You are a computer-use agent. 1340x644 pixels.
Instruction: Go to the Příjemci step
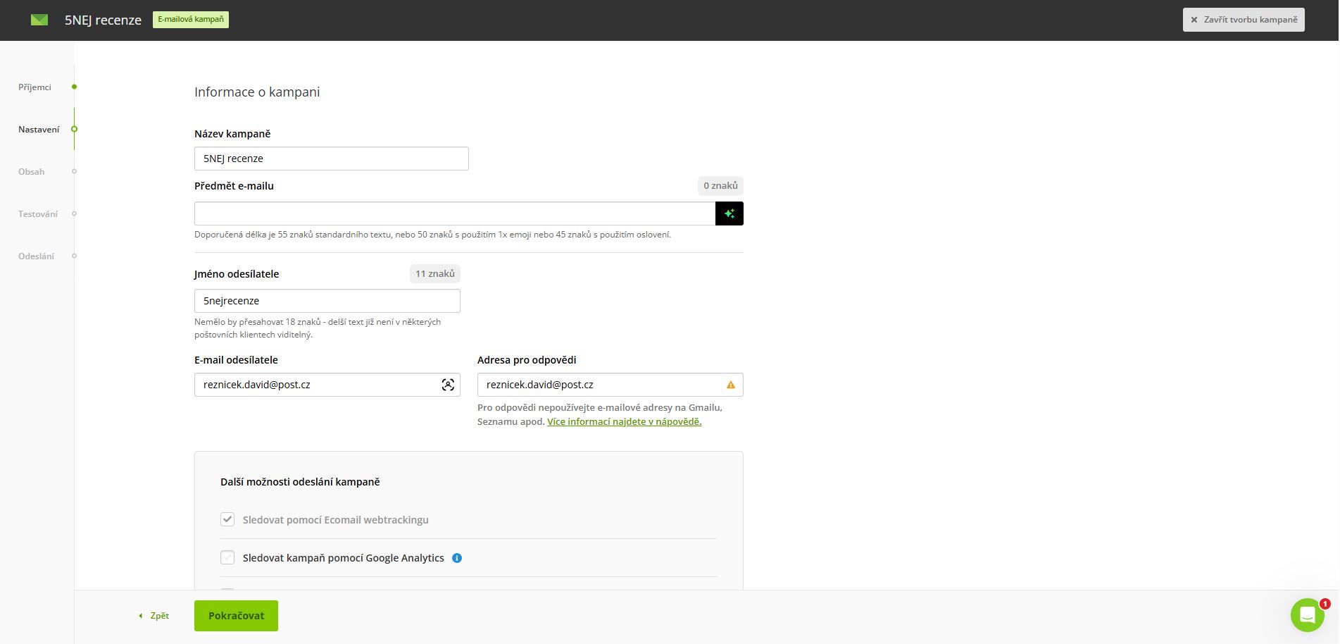pos(35,87)
